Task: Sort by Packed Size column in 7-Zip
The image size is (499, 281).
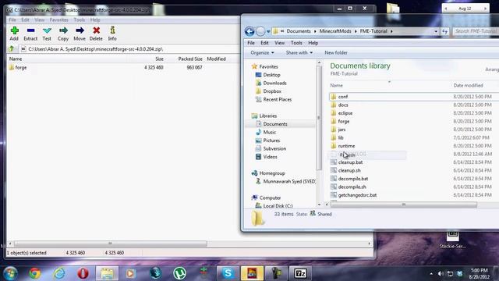Action: (190, 59)
